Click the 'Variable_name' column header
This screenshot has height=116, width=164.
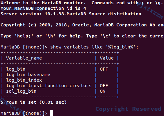(x=24, y=58)
